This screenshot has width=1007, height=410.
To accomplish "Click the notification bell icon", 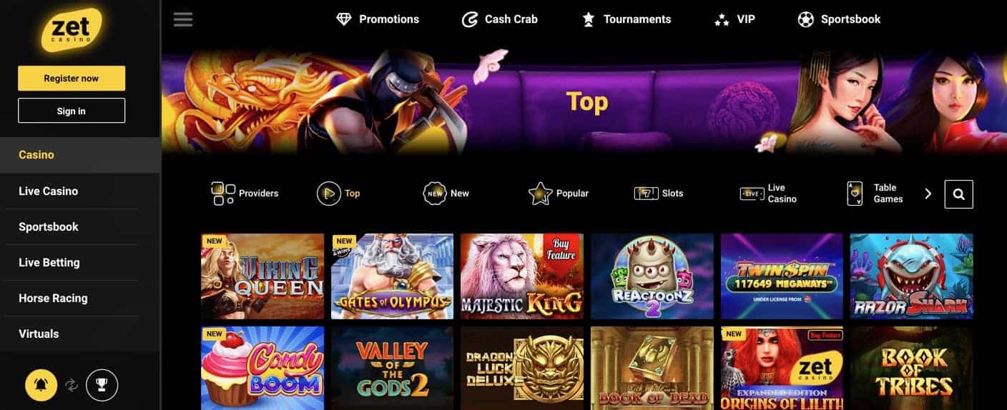I will click(x=41, y=386).
